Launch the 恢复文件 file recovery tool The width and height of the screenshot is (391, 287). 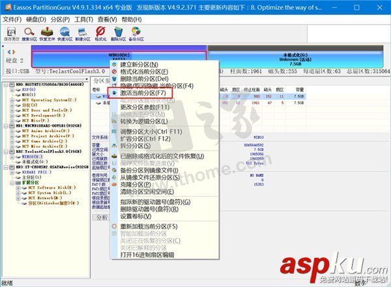click(47, 34)
